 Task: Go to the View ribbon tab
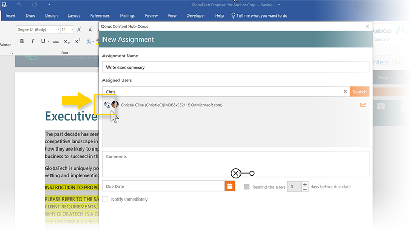coord(172,16)
